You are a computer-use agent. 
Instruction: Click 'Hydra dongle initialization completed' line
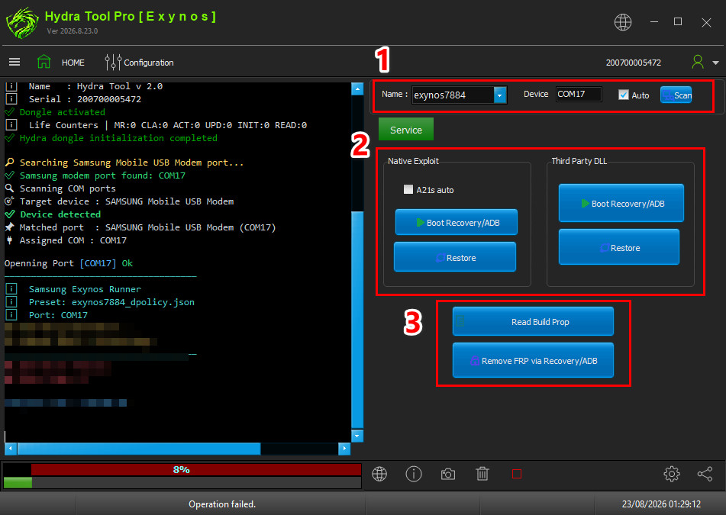[x=118, y=138]
